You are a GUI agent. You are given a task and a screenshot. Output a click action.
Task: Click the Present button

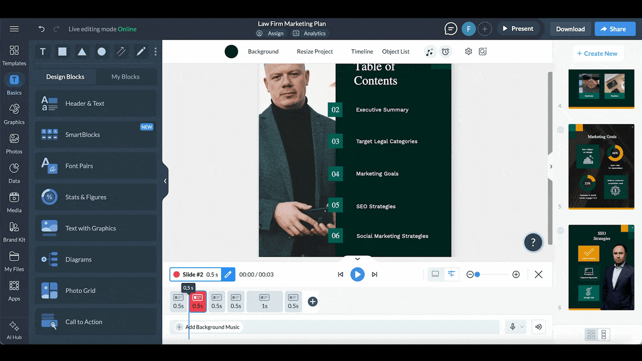(518, 29)
